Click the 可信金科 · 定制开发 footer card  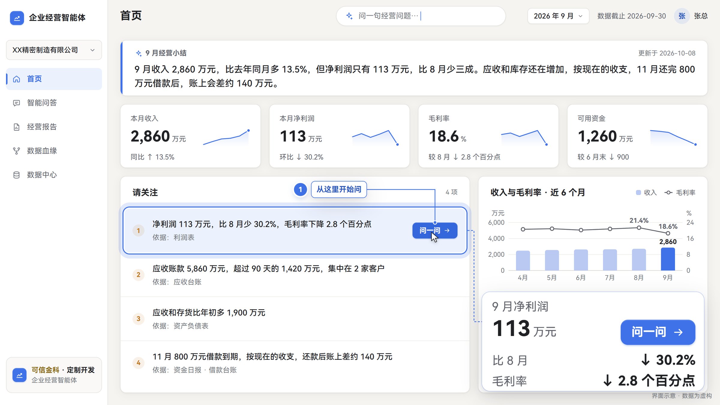[x=54, y=375]
